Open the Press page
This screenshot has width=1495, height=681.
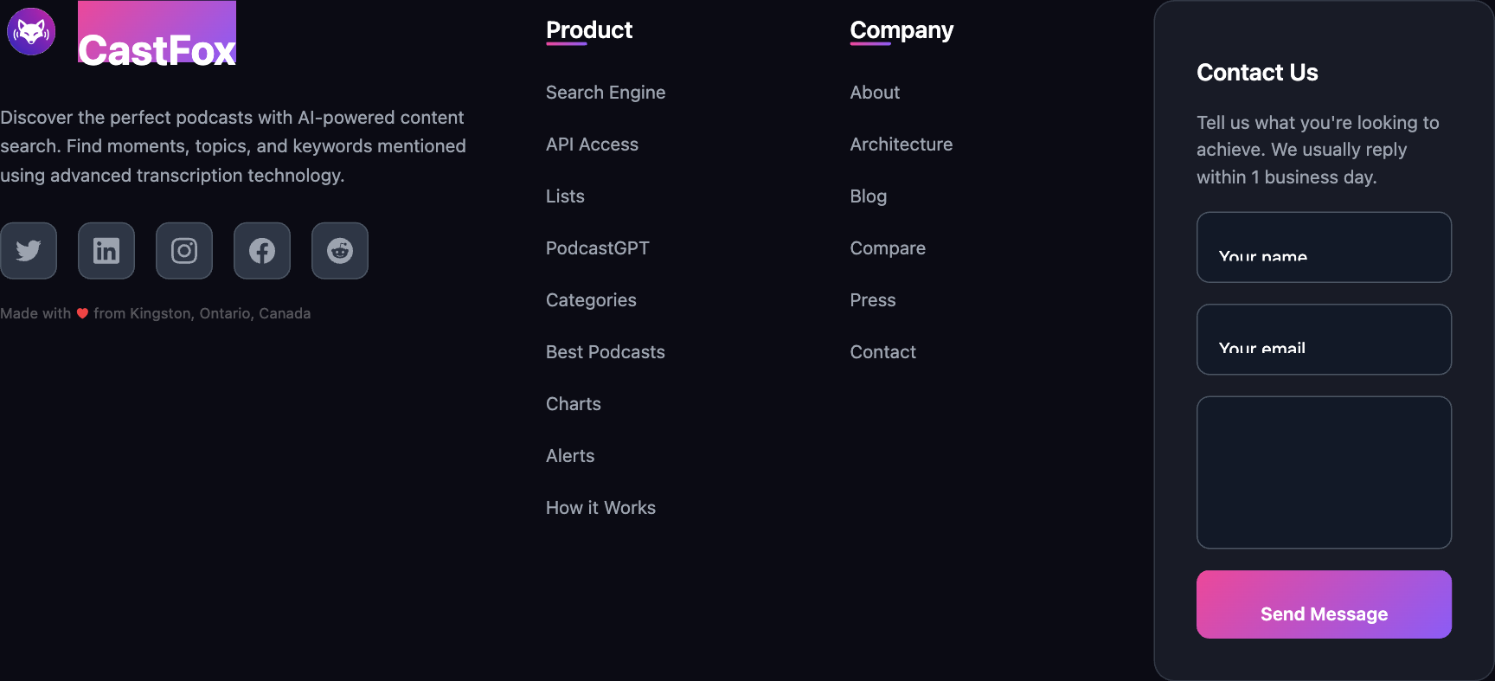(x=872, y=300)
